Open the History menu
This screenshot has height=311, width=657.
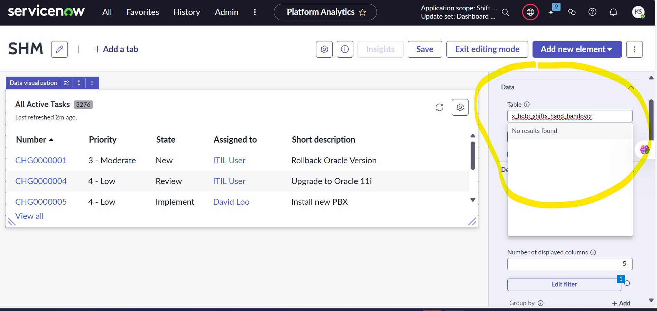click(x=187, y=12)
